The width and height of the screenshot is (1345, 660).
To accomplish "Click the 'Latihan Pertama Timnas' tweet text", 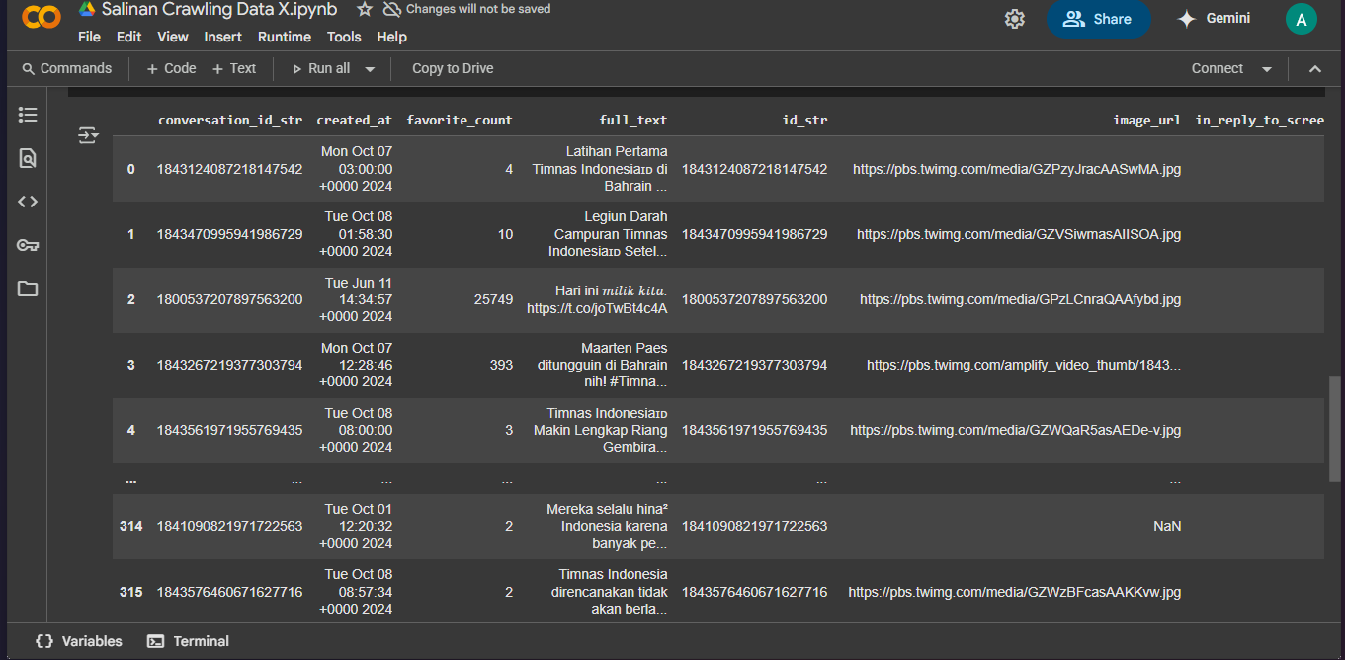I will pos(600,169).
